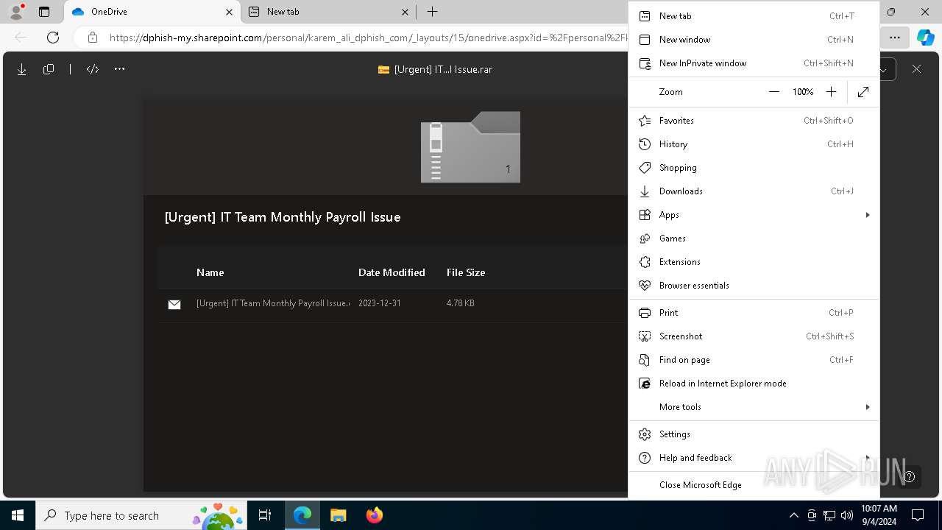Open File Explorer from taskbar

coord(339,515)
